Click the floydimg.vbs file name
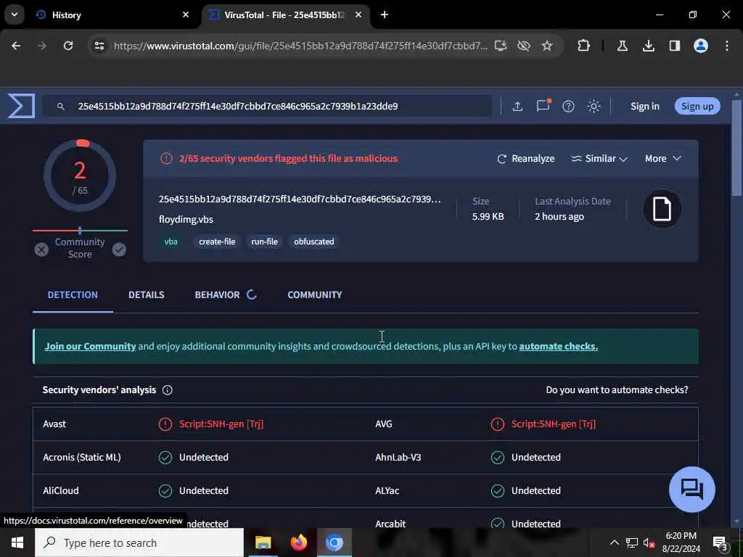743x557 pixels. pos(186,219)
